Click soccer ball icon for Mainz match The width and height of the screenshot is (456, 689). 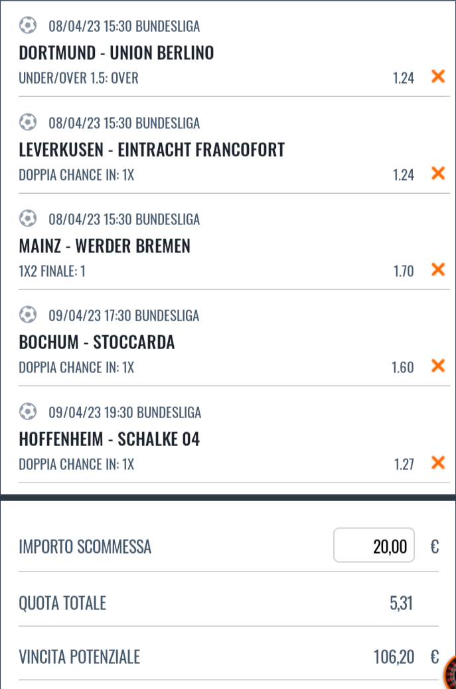coord(28,218)
